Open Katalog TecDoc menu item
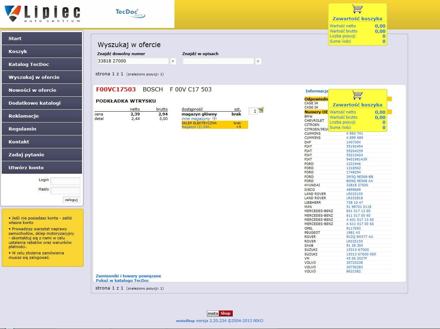This screenshot has width=440, height=329. point(42,64)
